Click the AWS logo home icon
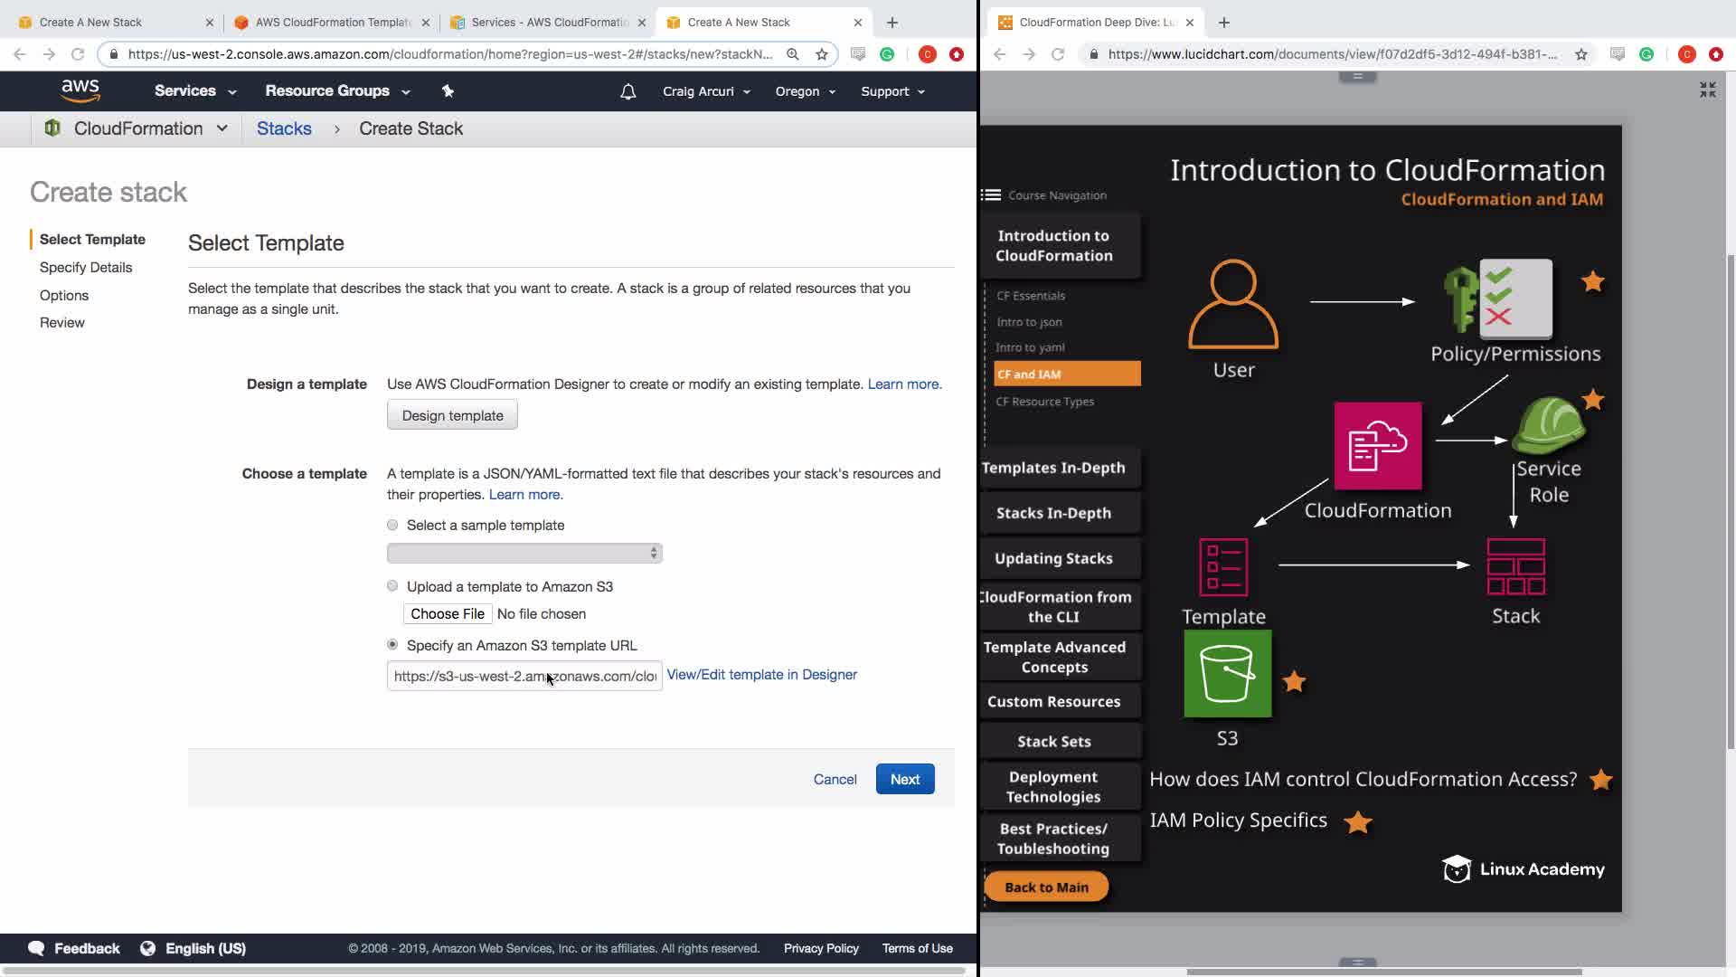The image size is (1736, 977). pos(80,90)
